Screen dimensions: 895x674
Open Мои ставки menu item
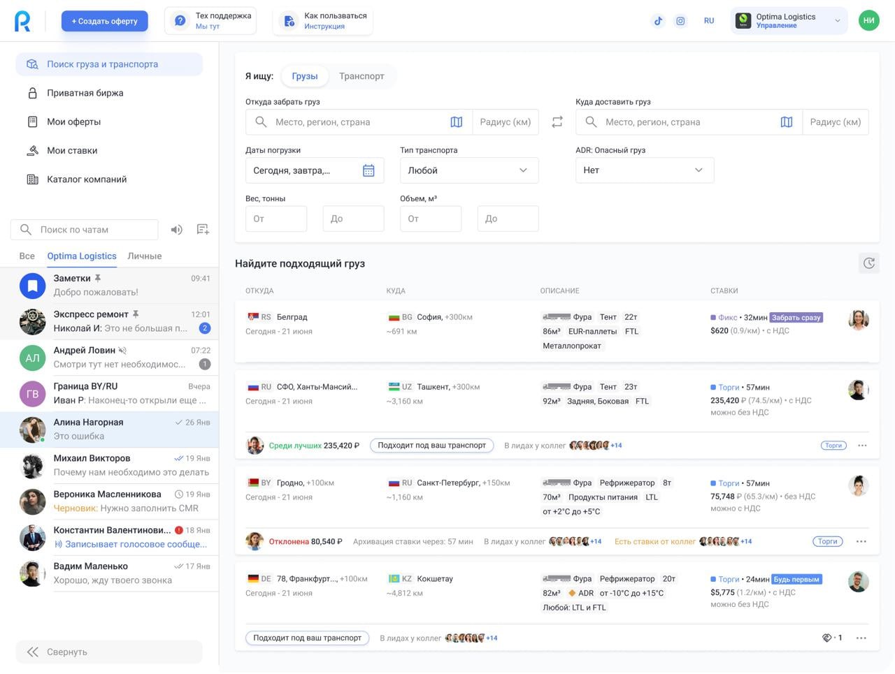tap(72, 151)
